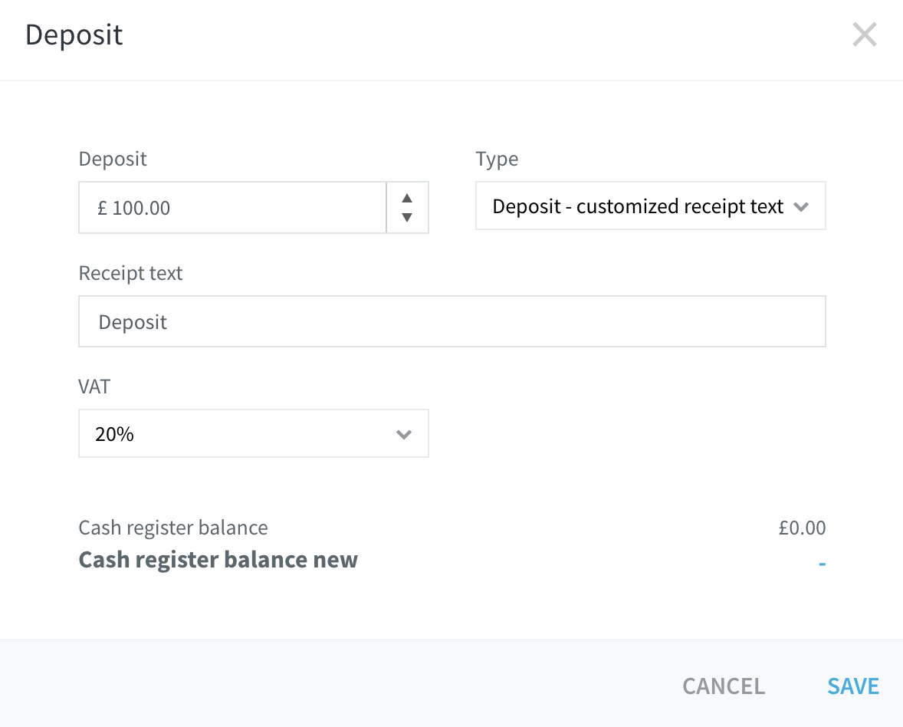
Task: Click the chevron on the Type selector
Action: [x=803, y=206]
